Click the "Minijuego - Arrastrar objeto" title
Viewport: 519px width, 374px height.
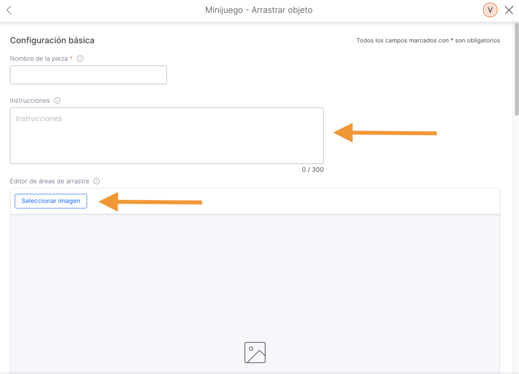[x=259, y=10]
